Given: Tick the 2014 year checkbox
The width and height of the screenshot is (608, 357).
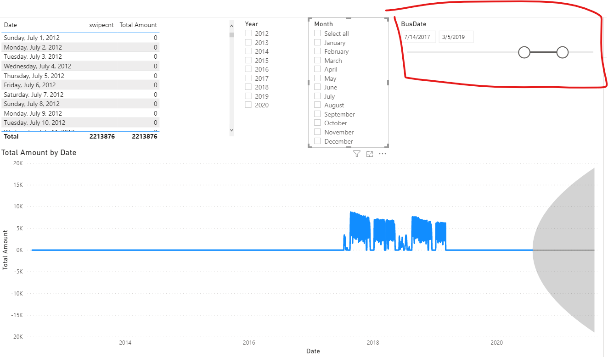Looking at the screenshot, I should (x=248, y=51).
